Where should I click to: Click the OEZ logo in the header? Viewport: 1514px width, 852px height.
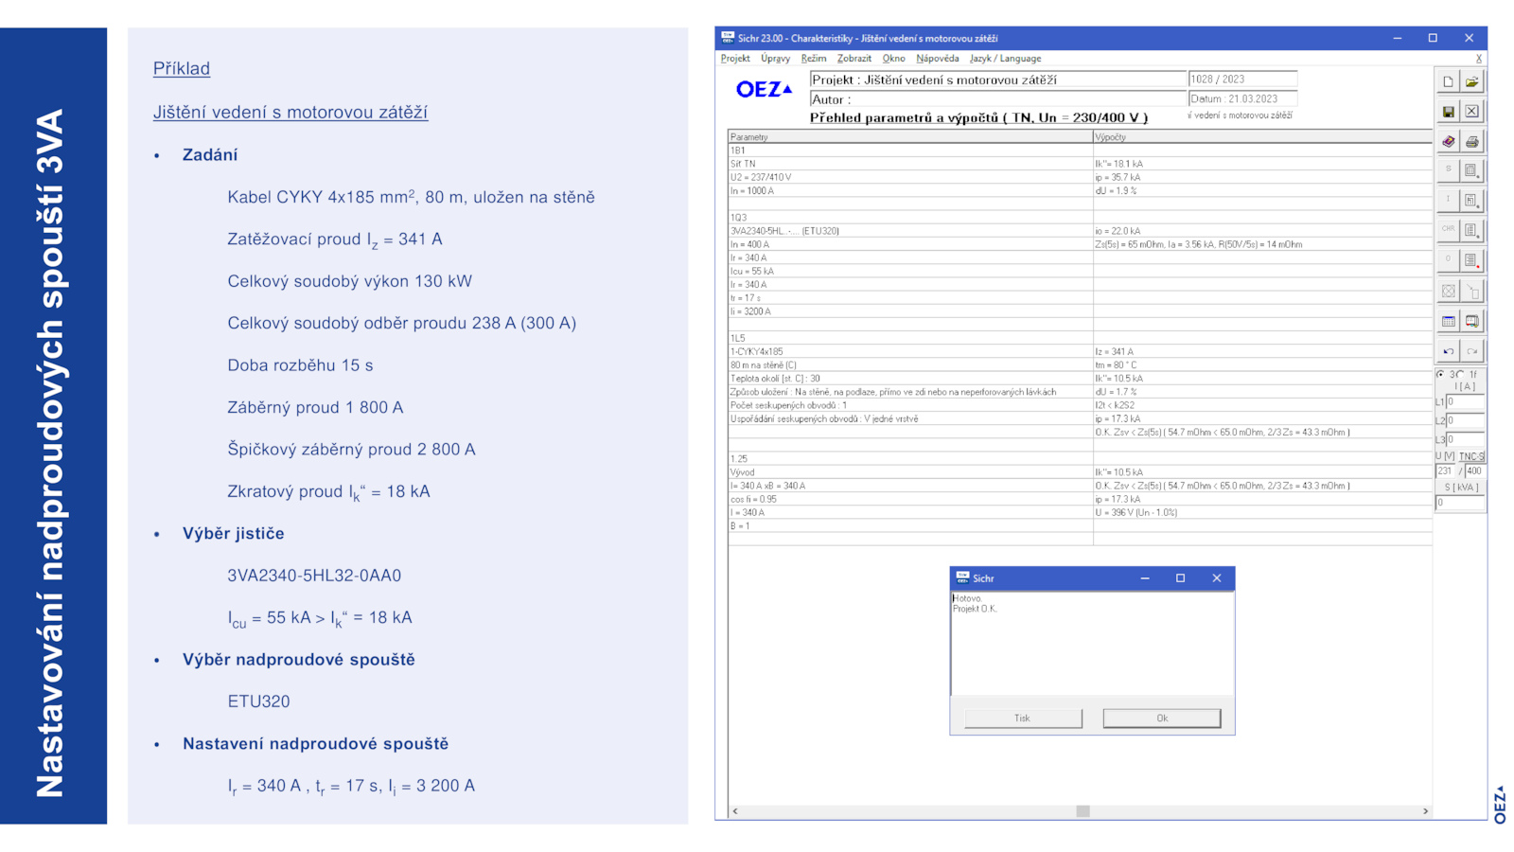[765, 89]
